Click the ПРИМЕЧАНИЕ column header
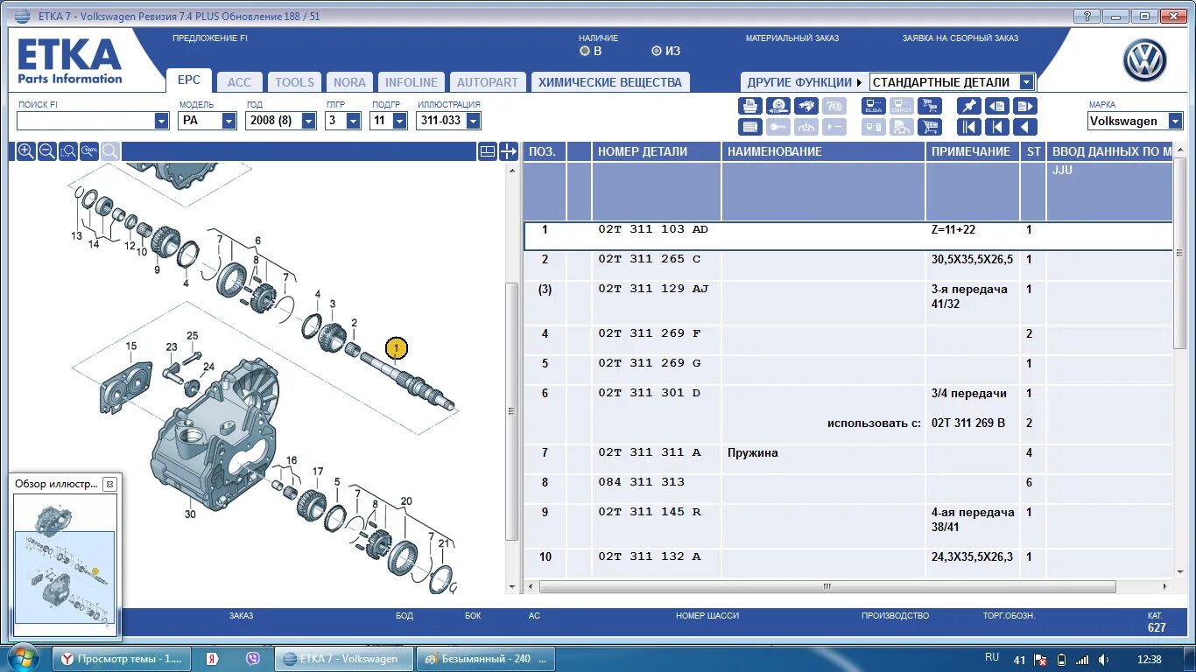Image resolution: width=1196 pixels, height=672 pixels. [x=972, y=151]
